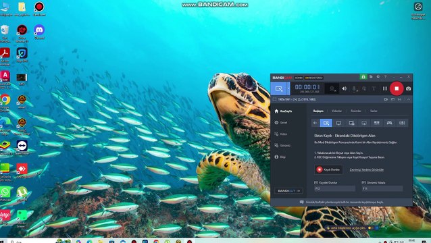
Task: Open the AnyDesk desktop shortcut
Action: (22, 171)
